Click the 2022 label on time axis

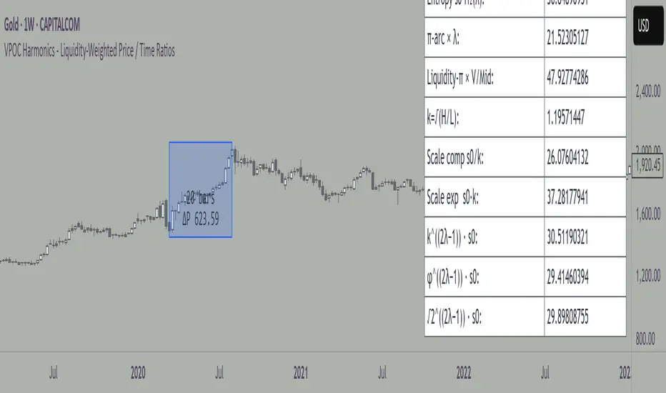tap(463, 372)
